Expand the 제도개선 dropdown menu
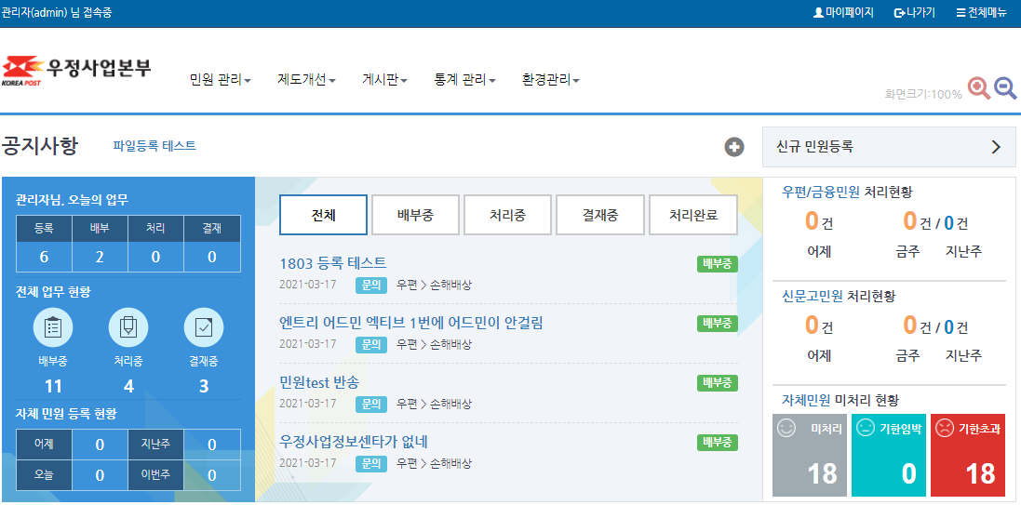This screenshot has height=505, width=1021. 306,80
